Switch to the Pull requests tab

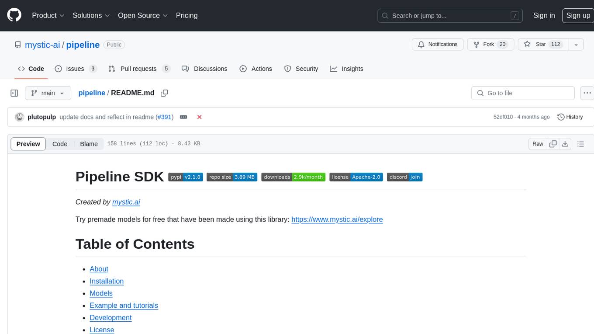pos(139,69)
